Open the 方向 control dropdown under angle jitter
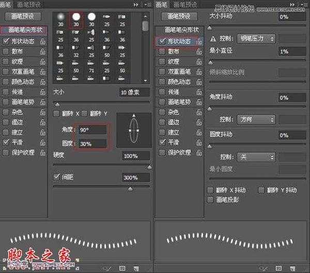This screenshot has width=310, height=273. tap(257, 119)
